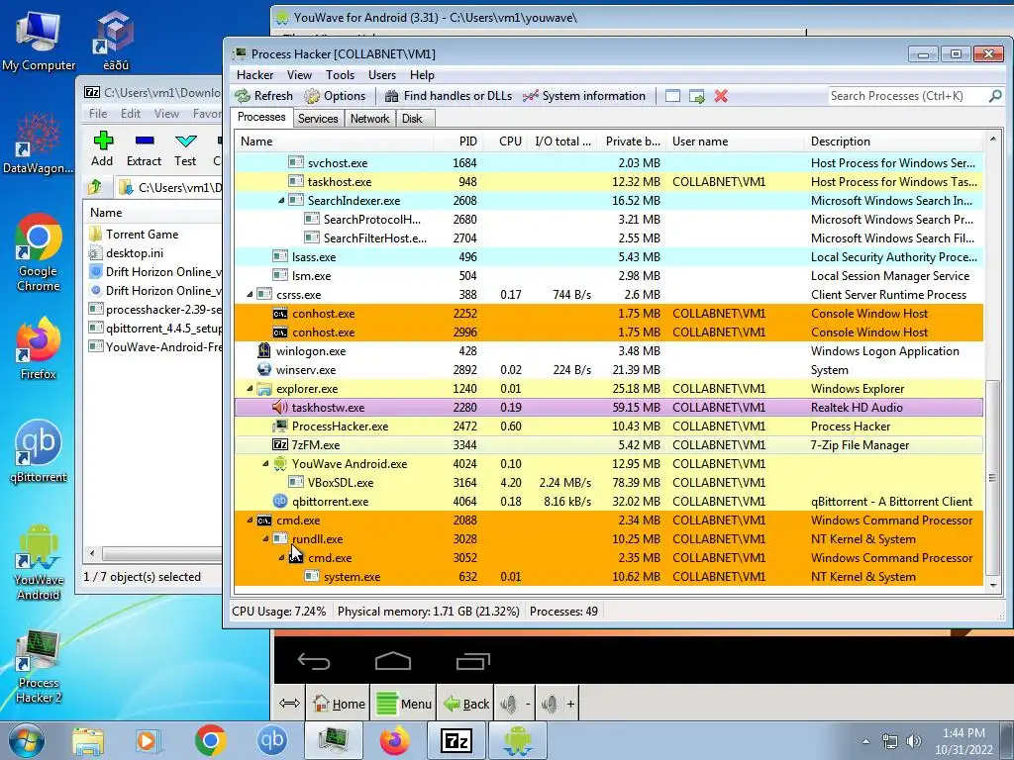Viewport: 1014px width, 760px height.
Task: Click the YouWave rotate screen arrows icon
Action: tap(289, 704)
